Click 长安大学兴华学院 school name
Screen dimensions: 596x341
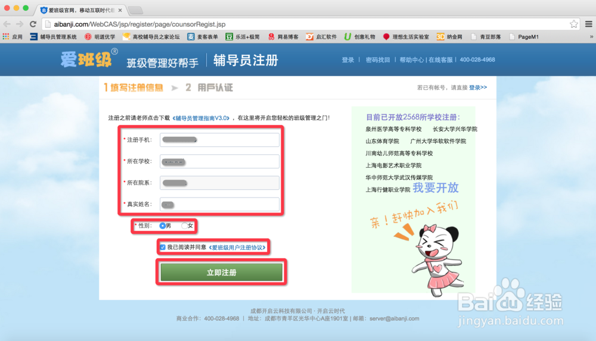click(455, 129)
